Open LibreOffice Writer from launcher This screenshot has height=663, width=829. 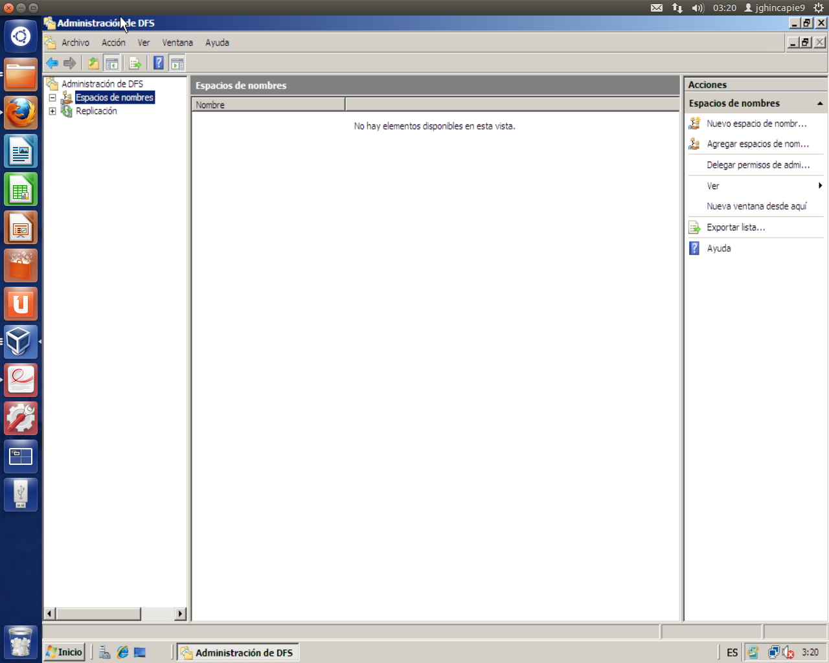21,151
